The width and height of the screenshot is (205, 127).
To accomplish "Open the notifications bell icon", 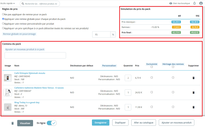I will point(195,3).
